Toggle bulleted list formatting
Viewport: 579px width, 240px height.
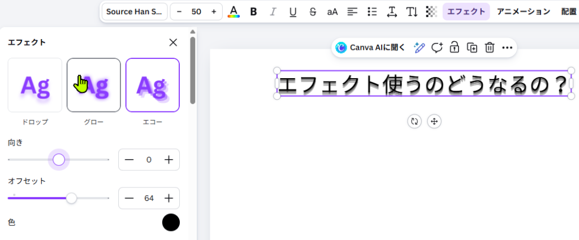point(372,11)
